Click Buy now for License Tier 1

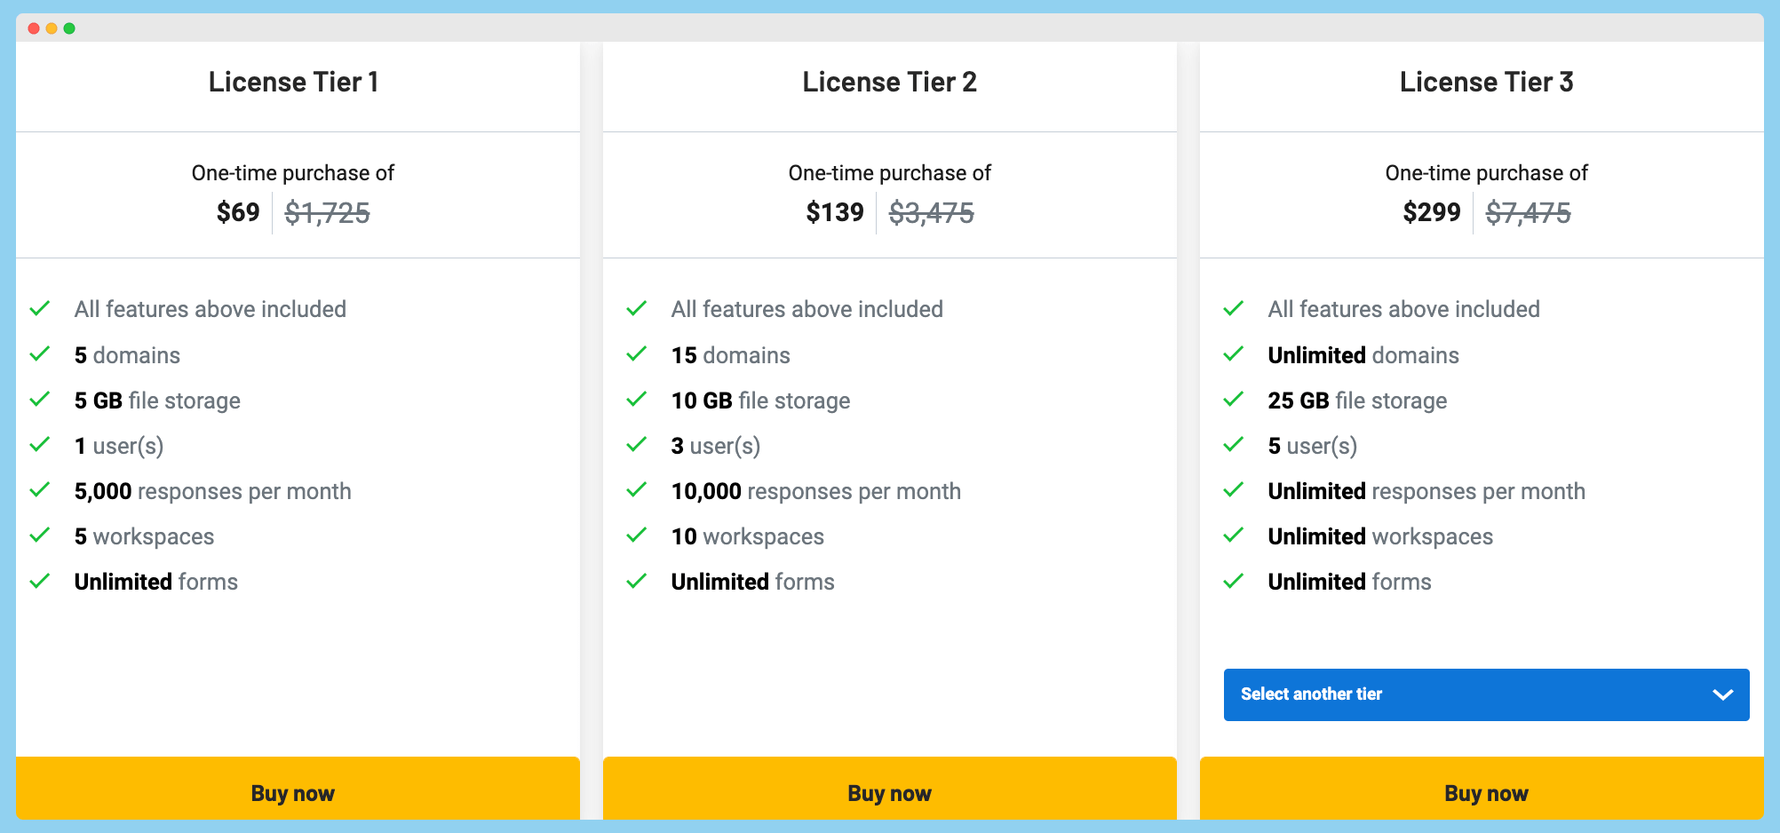tap(298, 789)
